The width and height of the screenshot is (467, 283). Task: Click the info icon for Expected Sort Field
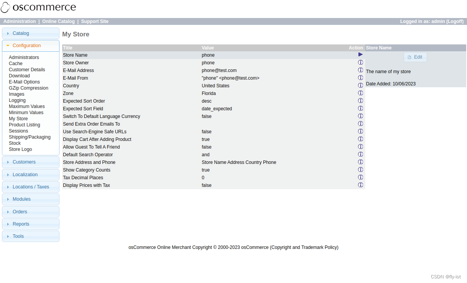pos(360,108)
